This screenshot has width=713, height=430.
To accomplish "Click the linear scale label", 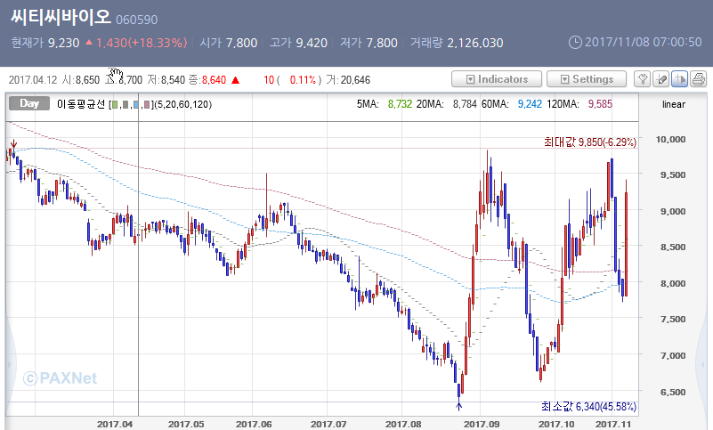I will (676, 104).
